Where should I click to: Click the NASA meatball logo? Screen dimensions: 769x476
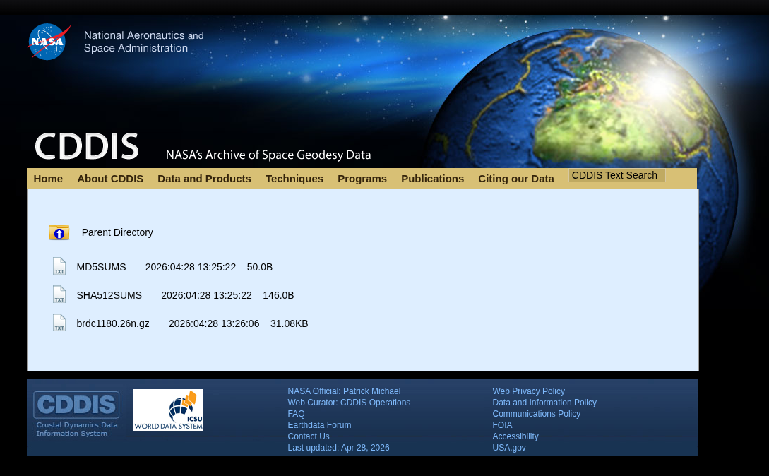[x=49, y=42]
